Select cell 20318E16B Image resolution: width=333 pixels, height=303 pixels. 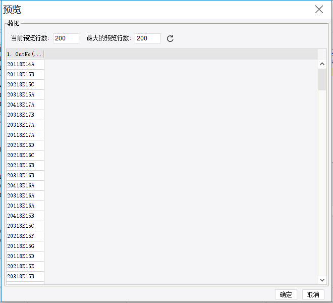(25, 175)
